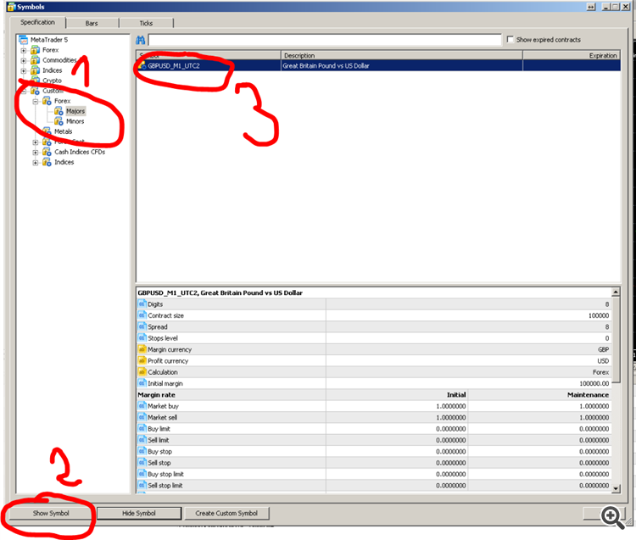
Task: Click the Calculation property icon
Action: pyautogui.click(x=142, y=372)
